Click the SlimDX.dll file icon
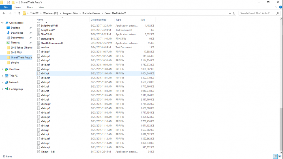283x159 pixels. 38,34
